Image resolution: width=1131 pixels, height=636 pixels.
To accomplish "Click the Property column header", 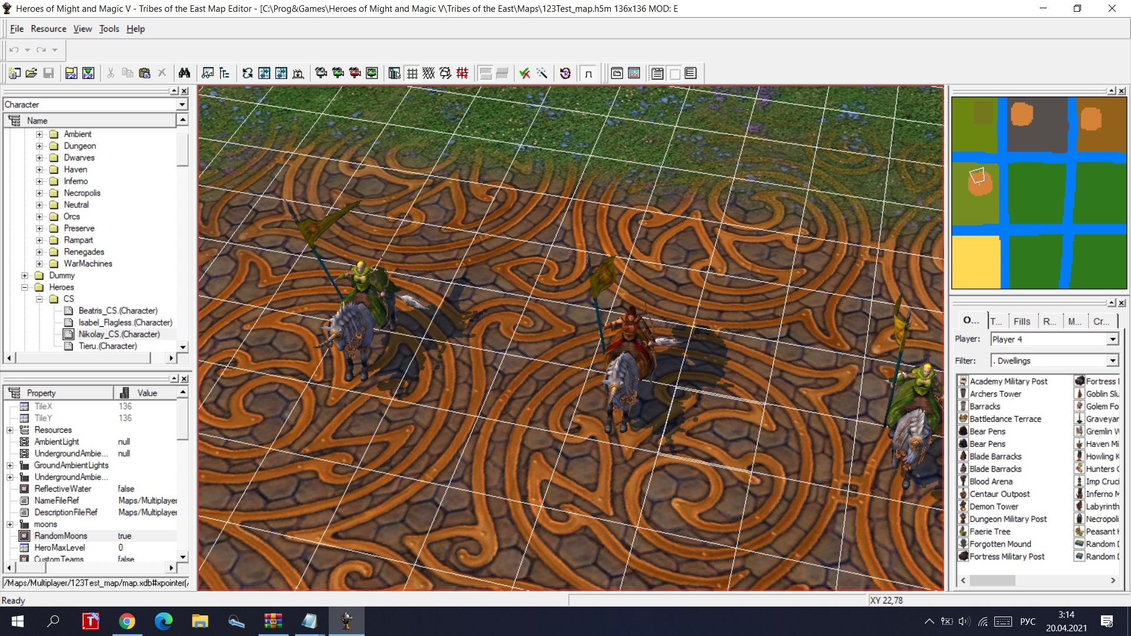I will 59,393.
